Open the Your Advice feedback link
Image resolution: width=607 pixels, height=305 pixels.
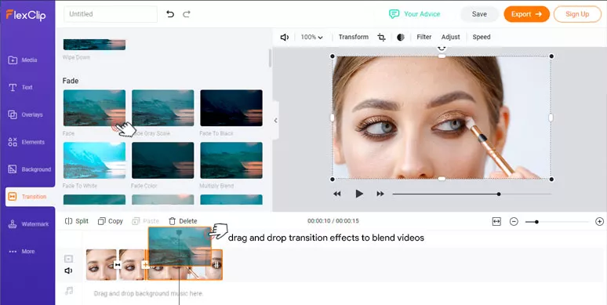415,14
